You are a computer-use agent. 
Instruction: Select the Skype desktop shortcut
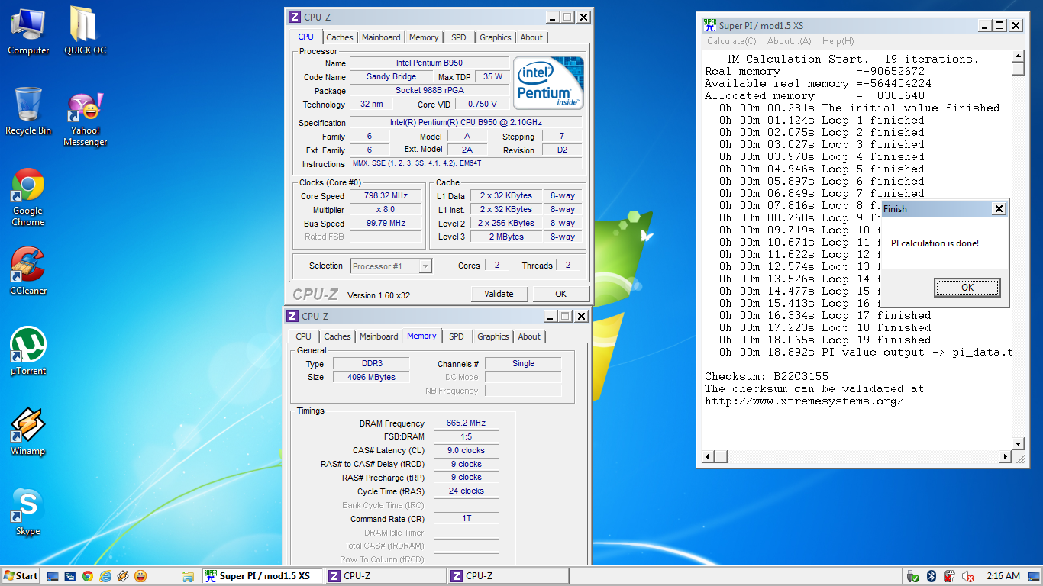click(28, 511)
